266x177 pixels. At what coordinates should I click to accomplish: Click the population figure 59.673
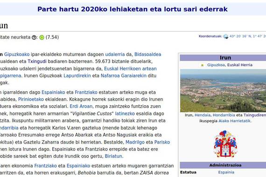pos(103,61)
